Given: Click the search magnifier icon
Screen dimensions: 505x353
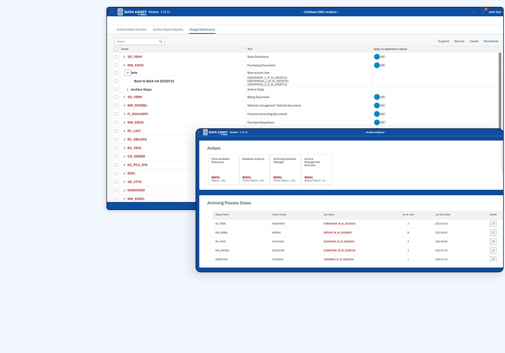Looking at the screenshot, I should [x=160, y=41].
